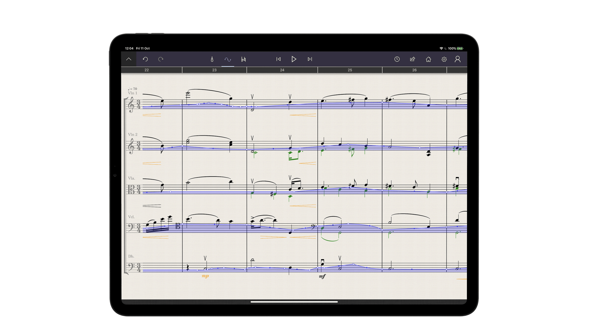Viewport: 594px width, 334px height.
Task: Tap the bass clef change before cello bar 25
Action: click(x=313, y=227)
